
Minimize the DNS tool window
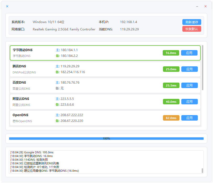[x=197, y=6]
